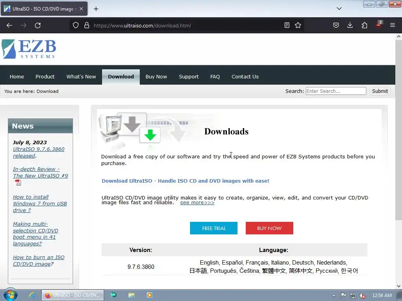Open the FAQ navigation item
402x301 pixels.
(x=215, y=76)
